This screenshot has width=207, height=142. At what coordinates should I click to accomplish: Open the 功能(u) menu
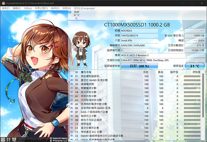[x=28, y=8]
